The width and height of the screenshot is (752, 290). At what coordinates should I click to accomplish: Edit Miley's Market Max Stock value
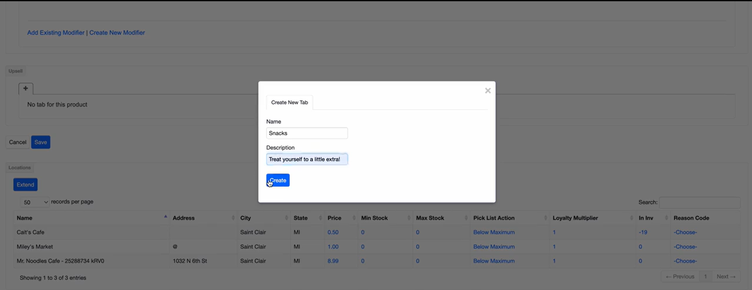pos(417,247)
